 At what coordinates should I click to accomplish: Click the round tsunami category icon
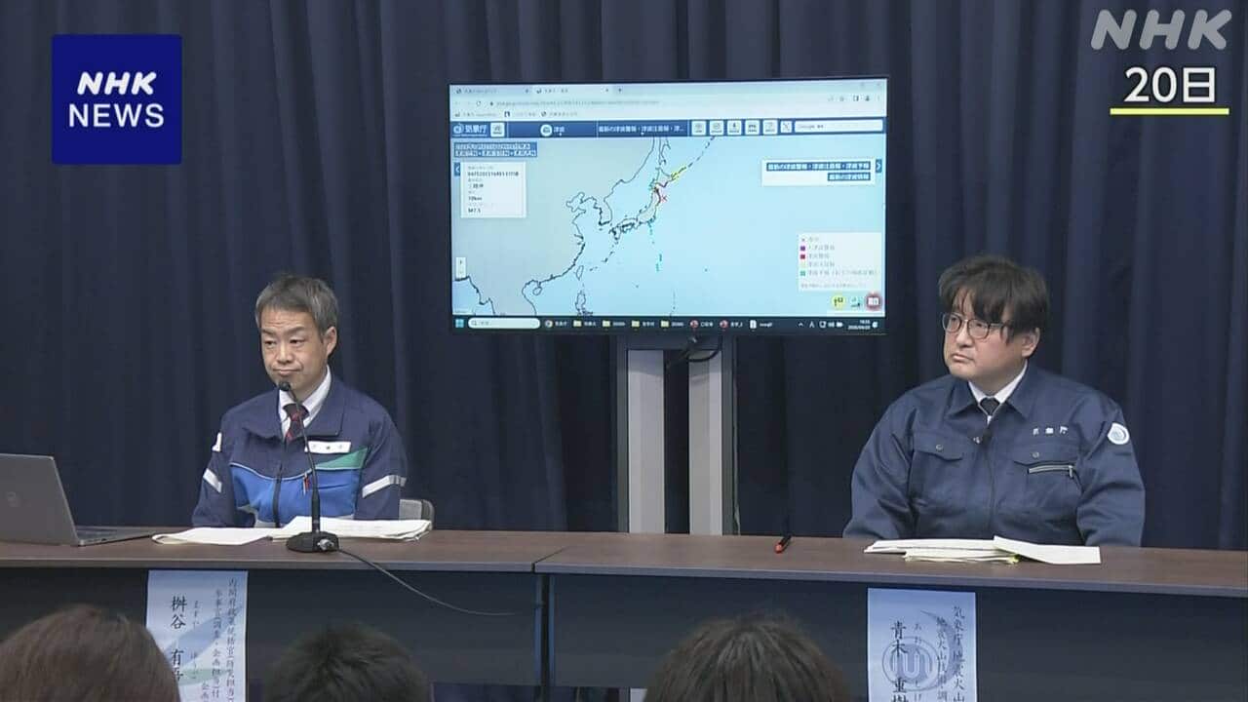click(x=544, y=129)
